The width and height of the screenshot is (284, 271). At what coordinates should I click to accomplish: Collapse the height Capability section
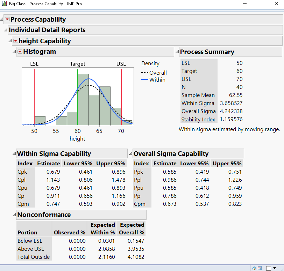10,41
